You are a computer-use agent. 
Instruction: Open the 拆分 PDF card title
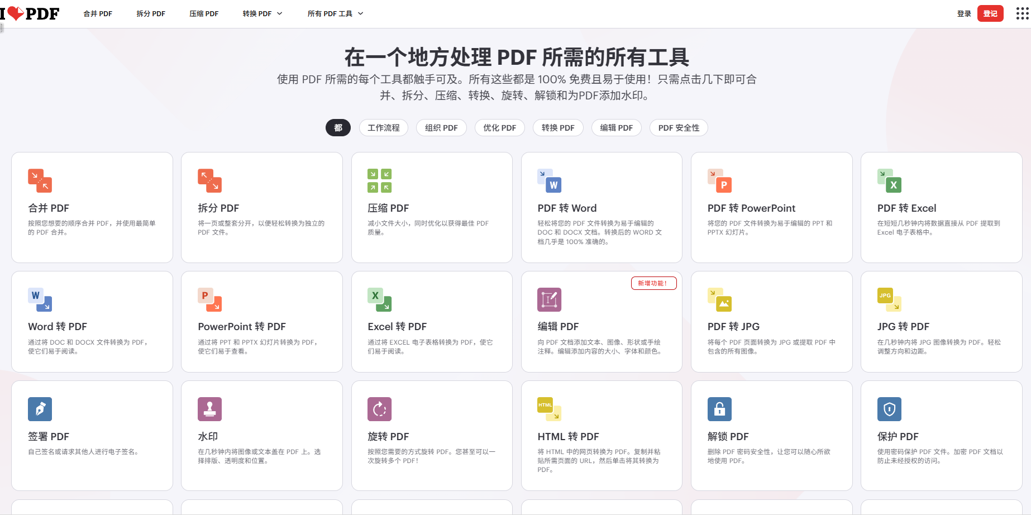point(218,208)
